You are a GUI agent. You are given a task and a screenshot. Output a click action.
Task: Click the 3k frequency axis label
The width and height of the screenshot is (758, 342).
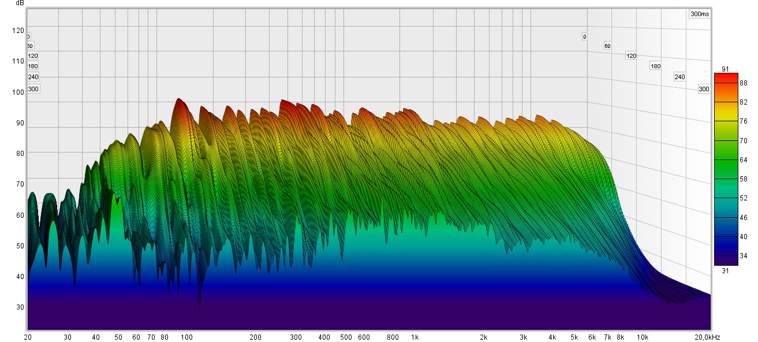(524, 337)
